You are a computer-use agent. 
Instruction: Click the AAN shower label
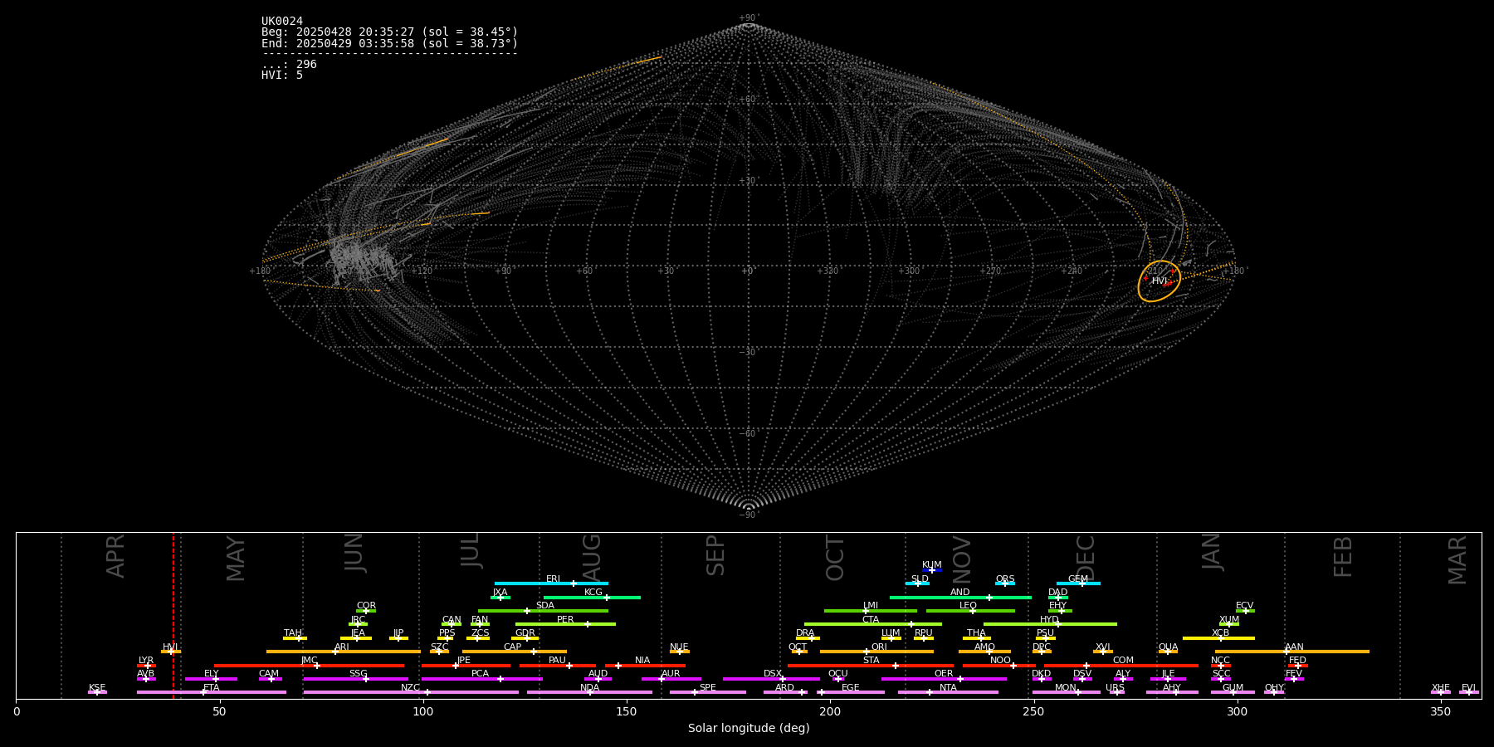(x=1294, y=647)
